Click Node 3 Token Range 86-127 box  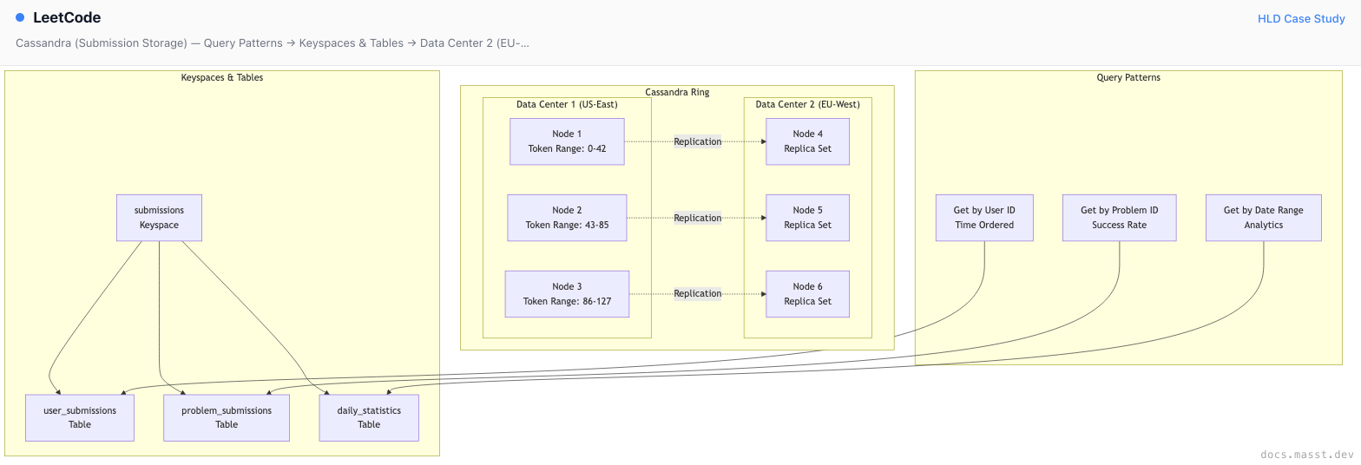click(x=567, y=294)
